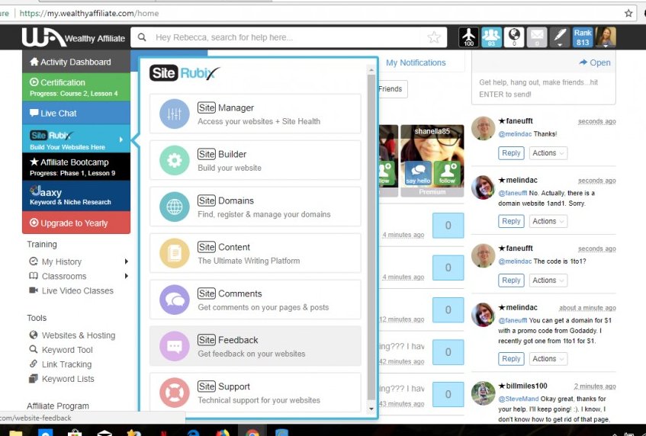
Task: Open the Rank 813 badge
Action: (x=583, y=37)
